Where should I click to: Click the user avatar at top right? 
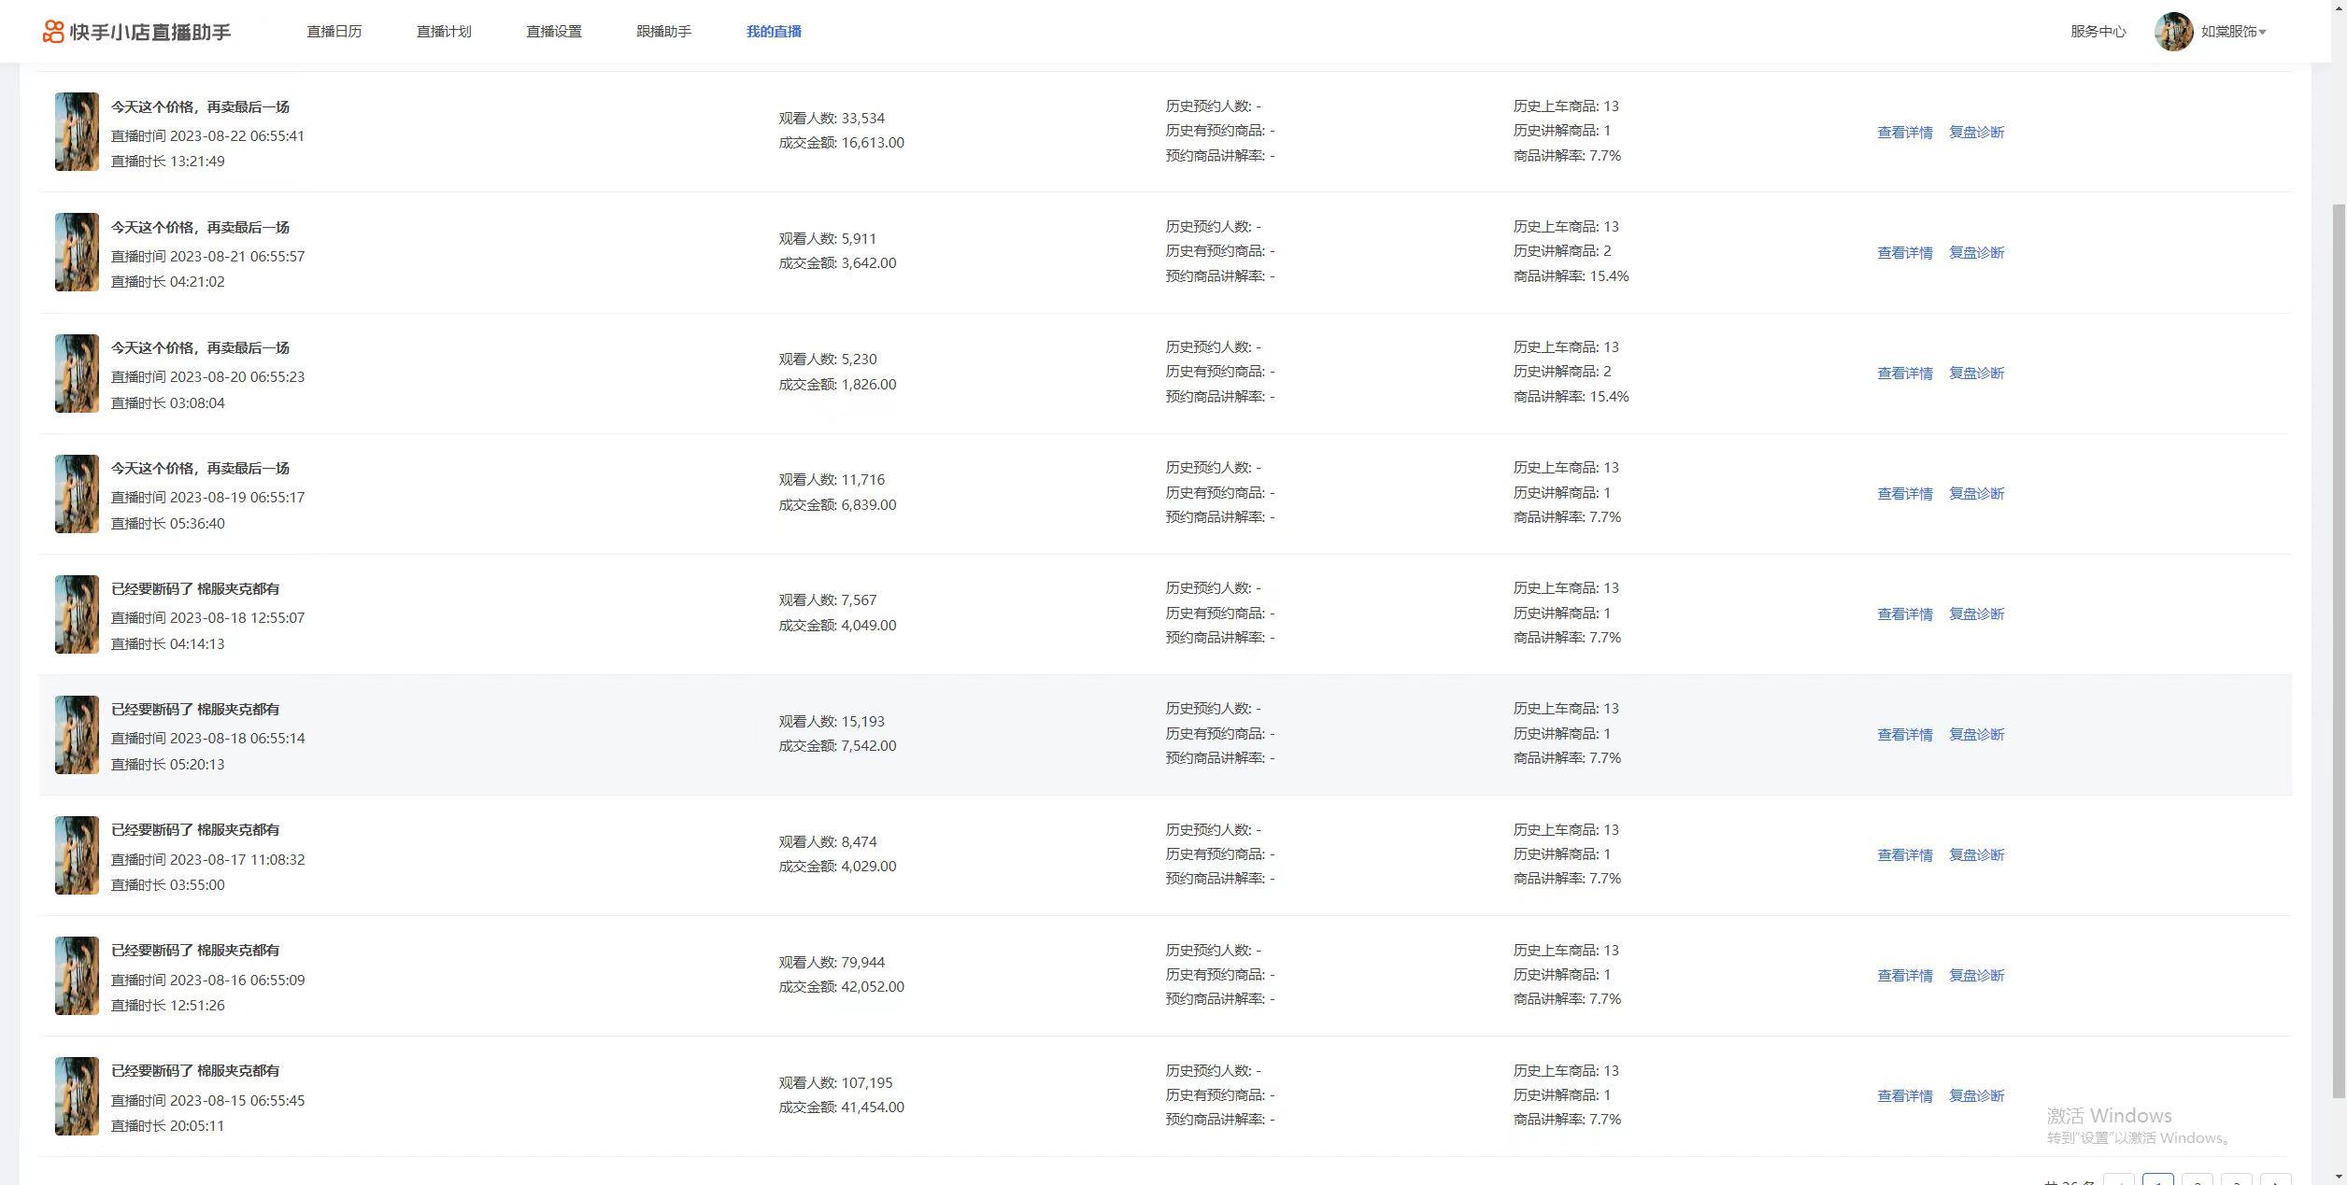pos(2173,32)
